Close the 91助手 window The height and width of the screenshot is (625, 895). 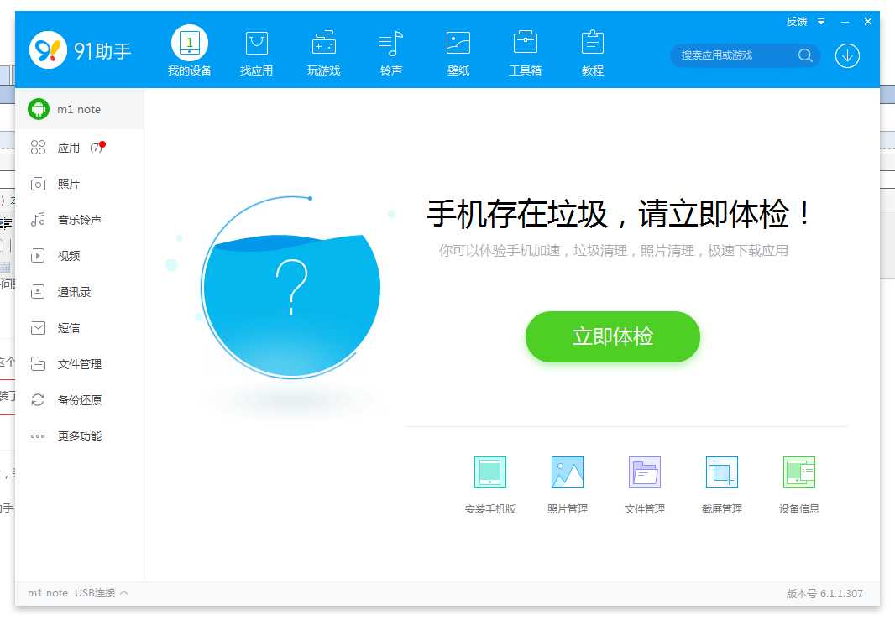pos(868,21)
